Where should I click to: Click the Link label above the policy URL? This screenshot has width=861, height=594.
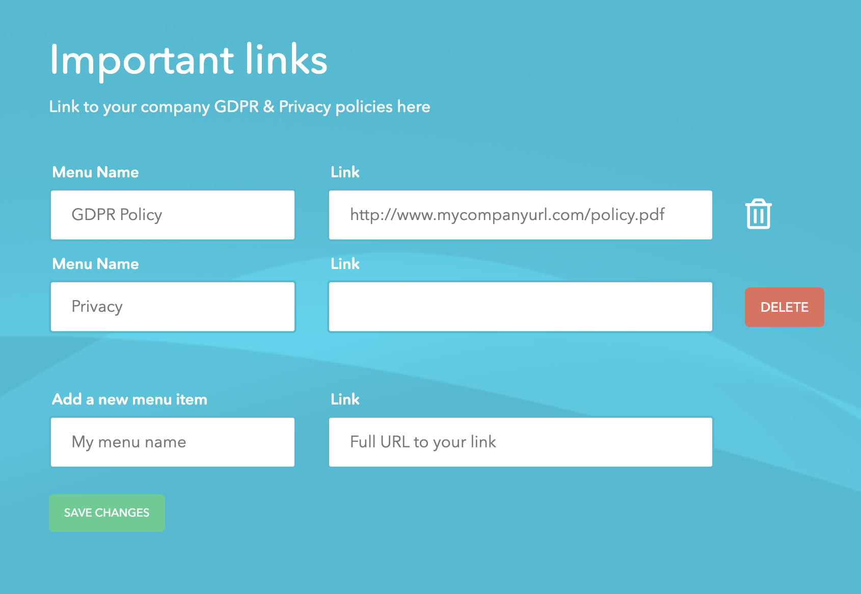(x=345, y=172)
